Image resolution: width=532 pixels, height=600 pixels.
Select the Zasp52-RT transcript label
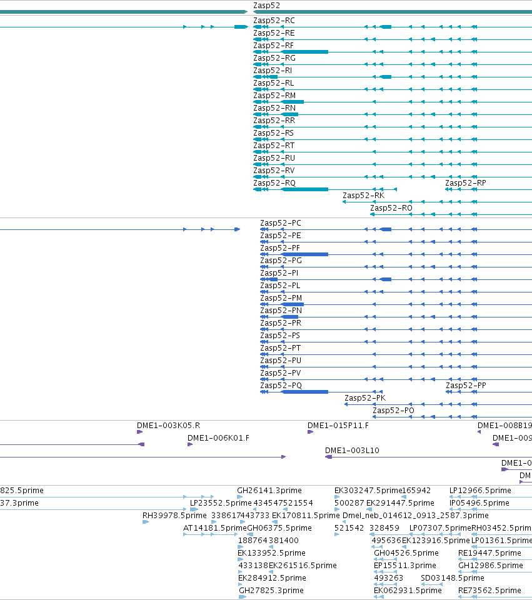pos(274,146)
